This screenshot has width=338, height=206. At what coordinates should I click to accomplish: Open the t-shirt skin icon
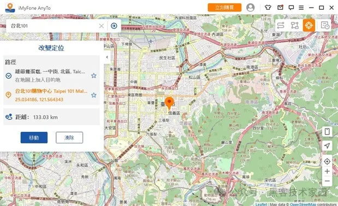pos(268,8)
